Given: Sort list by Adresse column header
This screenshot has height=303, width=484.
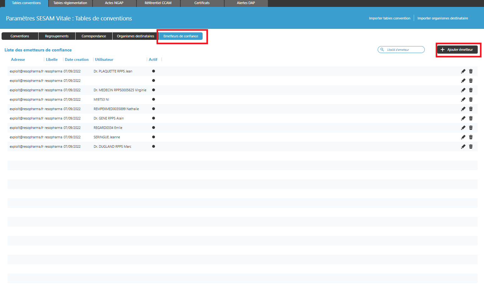Looking at the screenshot, I should coord(18,60).
